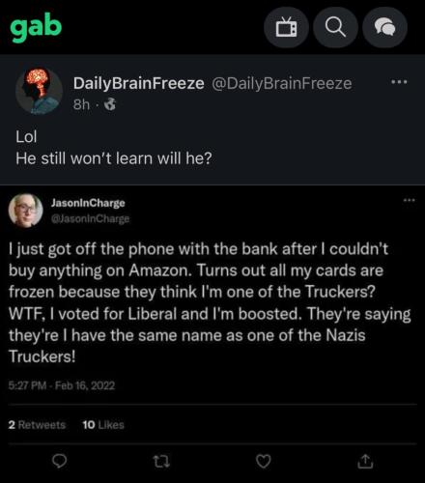Open JasonInCharge profile photo

point(25,211)
